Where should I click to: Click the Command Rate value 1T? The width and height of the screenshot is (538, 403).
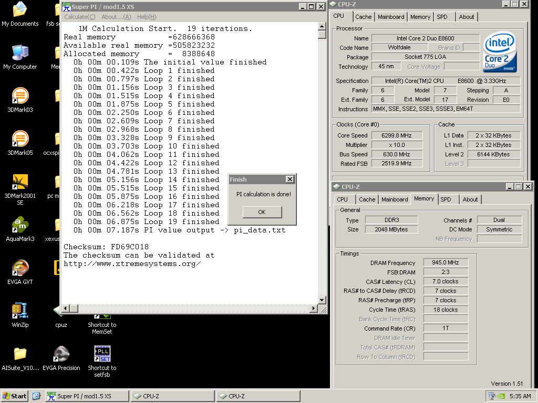point(446,328)
